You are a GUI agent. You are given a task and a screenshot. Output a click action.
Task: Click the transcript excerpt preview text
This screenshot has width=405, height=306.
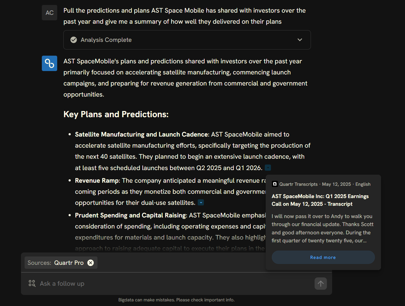pyautogui.click(x=322, y=229)
